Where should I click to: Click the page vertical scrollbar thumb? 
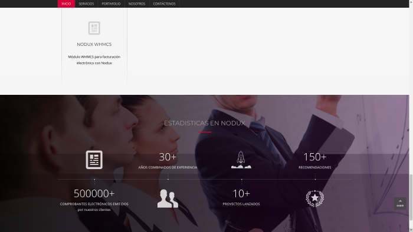(x=411, y=197)
